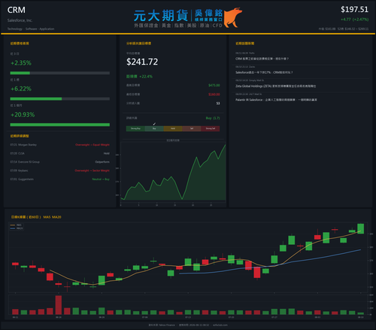The height and width of the screenshot is (330, 376).
Task: Click Overweight → Equal Weight rating change
Action: tap(92, 145)
